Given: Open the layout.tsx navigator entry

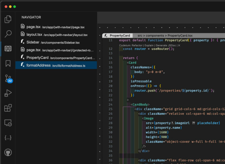Looking at the screenshot, I should (56, 35).
